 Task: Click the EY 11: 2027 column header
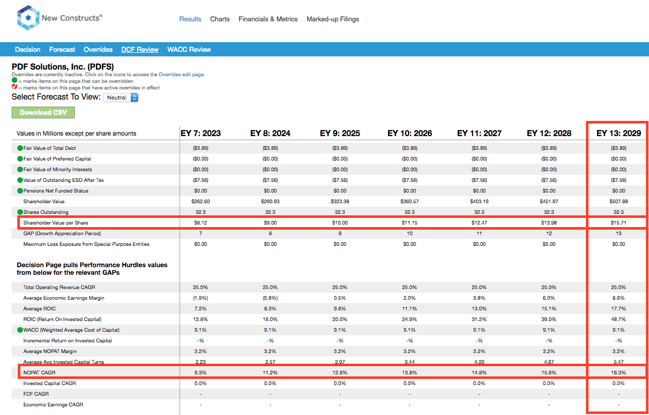479,134
